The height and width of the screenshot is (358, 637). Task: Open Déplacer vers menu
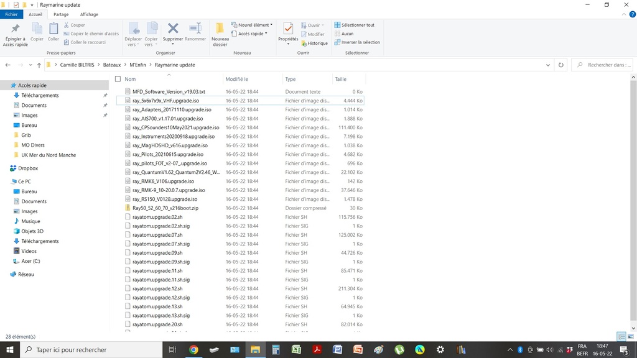coord(133,35)
